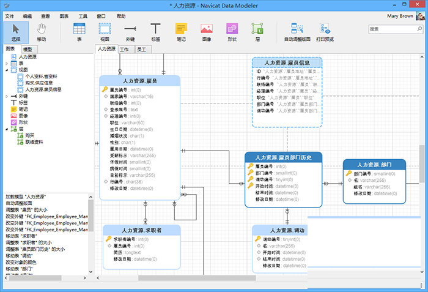
Task: Open the 查看 (View) menu
Action: 46,16
